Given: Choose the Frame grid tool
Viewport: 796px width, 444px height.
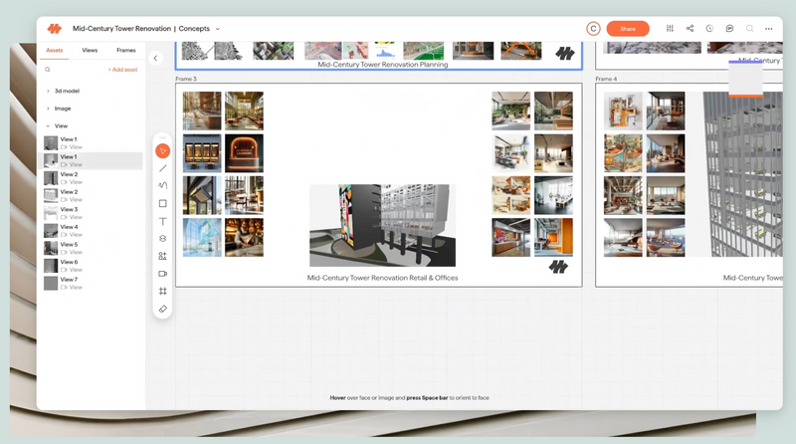Looking at the screenshot, I should (x=162, y=291).
